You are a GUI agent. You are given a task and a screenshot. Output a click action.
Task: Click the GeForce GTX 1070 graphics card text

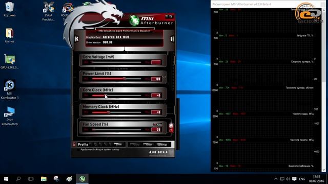116,37
